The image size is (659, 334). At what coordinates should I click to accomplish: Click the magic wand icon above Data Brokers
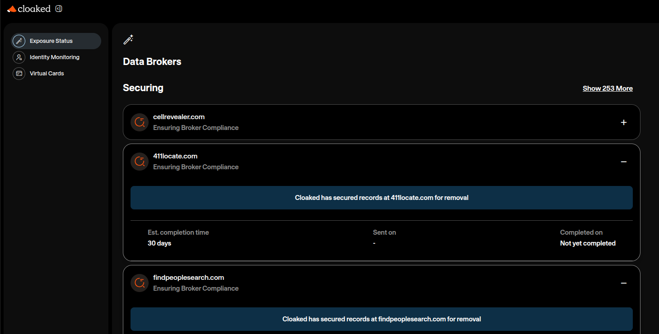coord(128,40)
